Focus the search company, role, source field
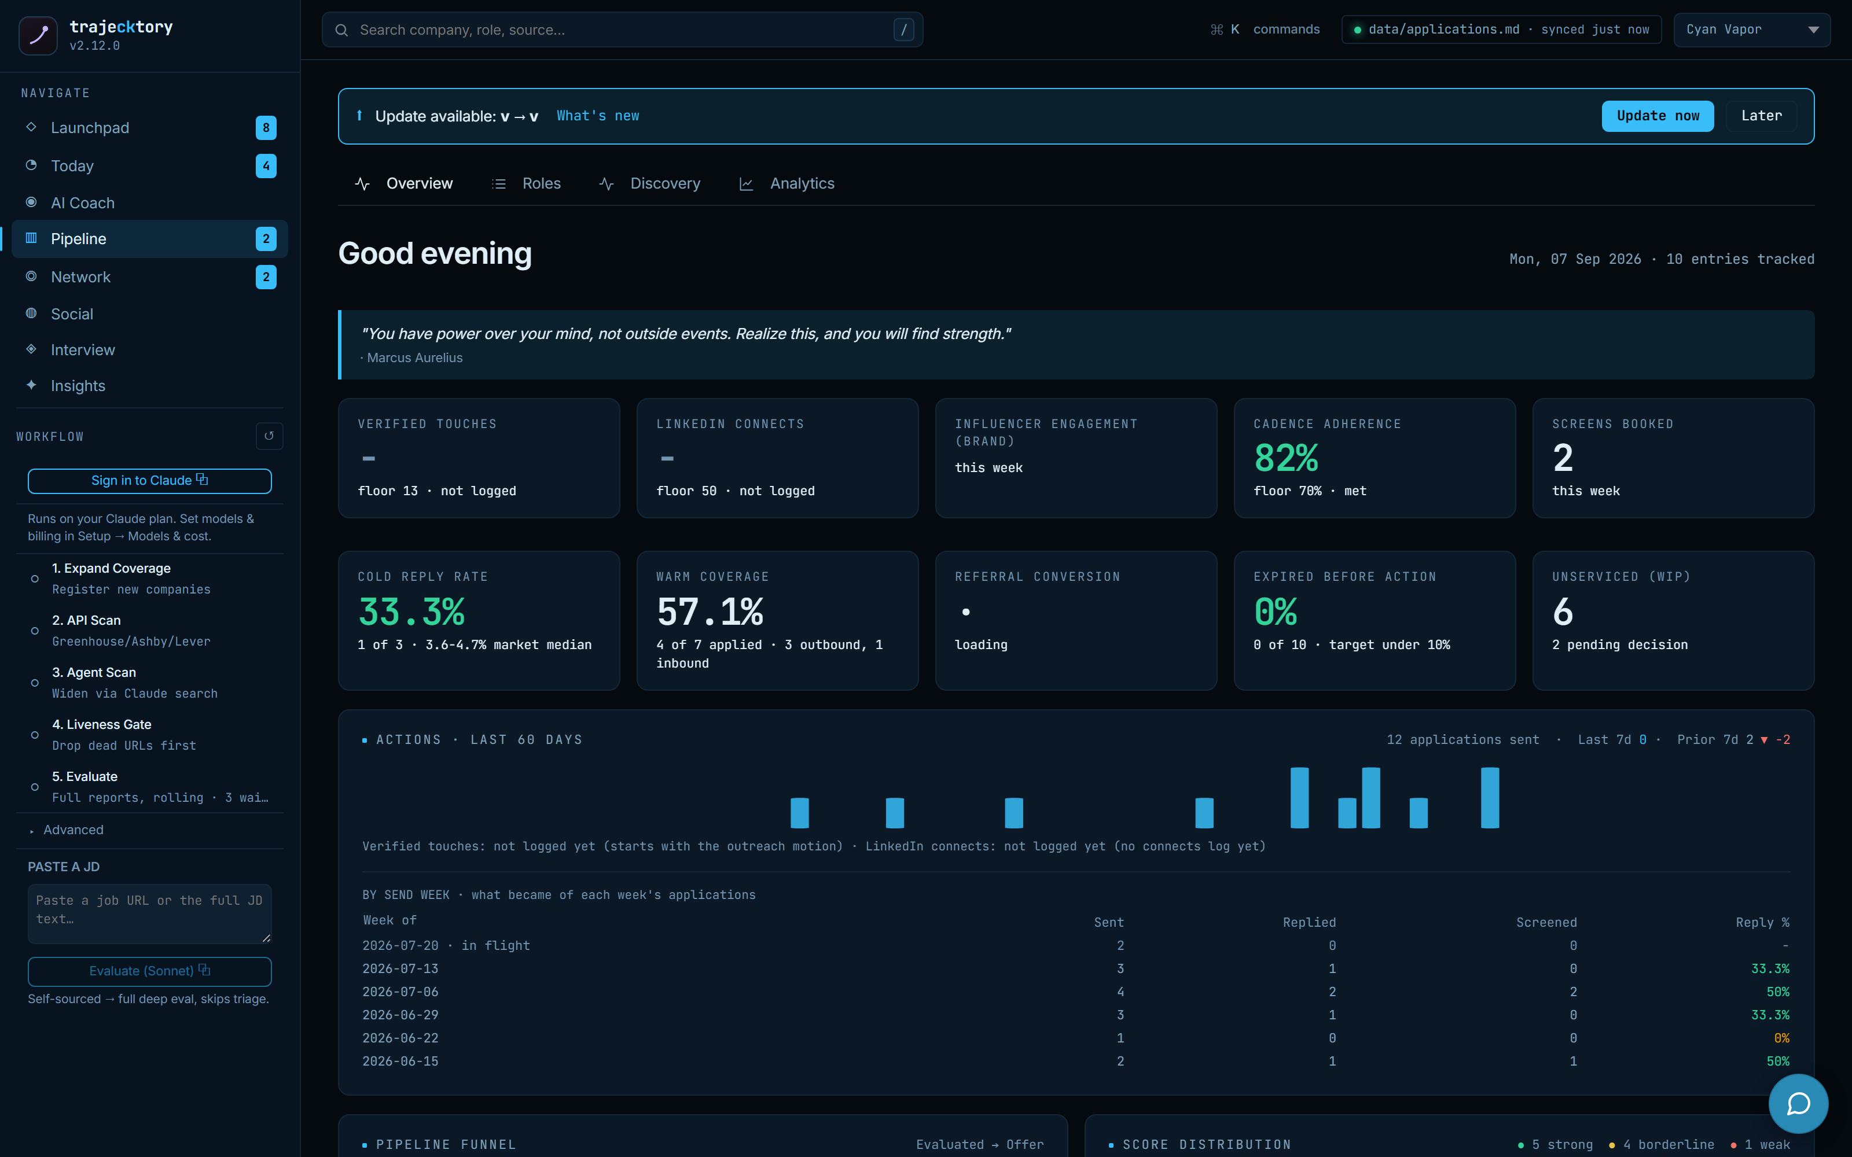 point(622,30)
